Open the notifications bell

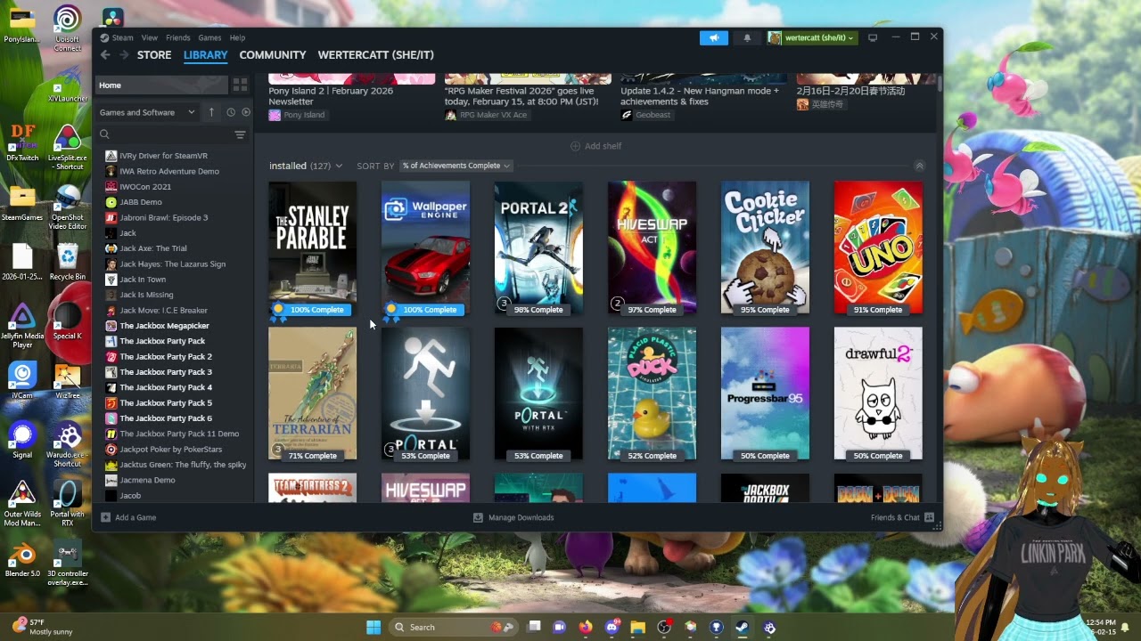(x=747, y=37)
